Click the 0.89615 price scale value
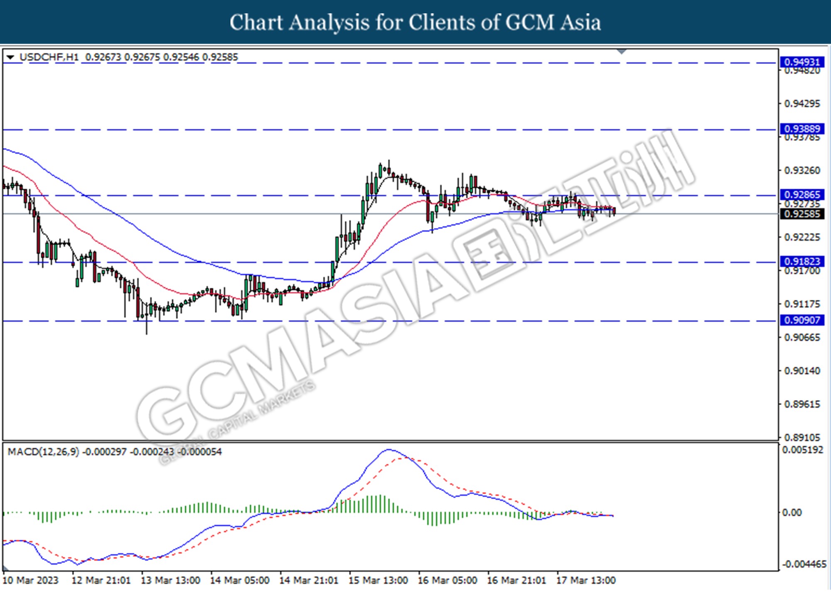Viewport: 831px width, 593px height. 802,404
